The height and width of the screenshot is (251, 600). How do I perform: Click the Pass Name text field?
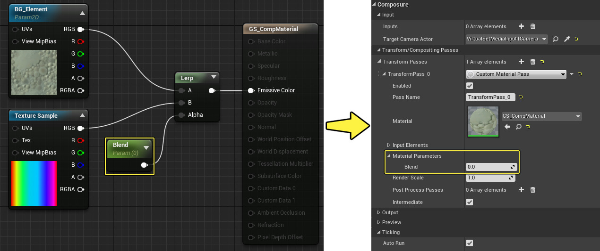tap(490, 97)
